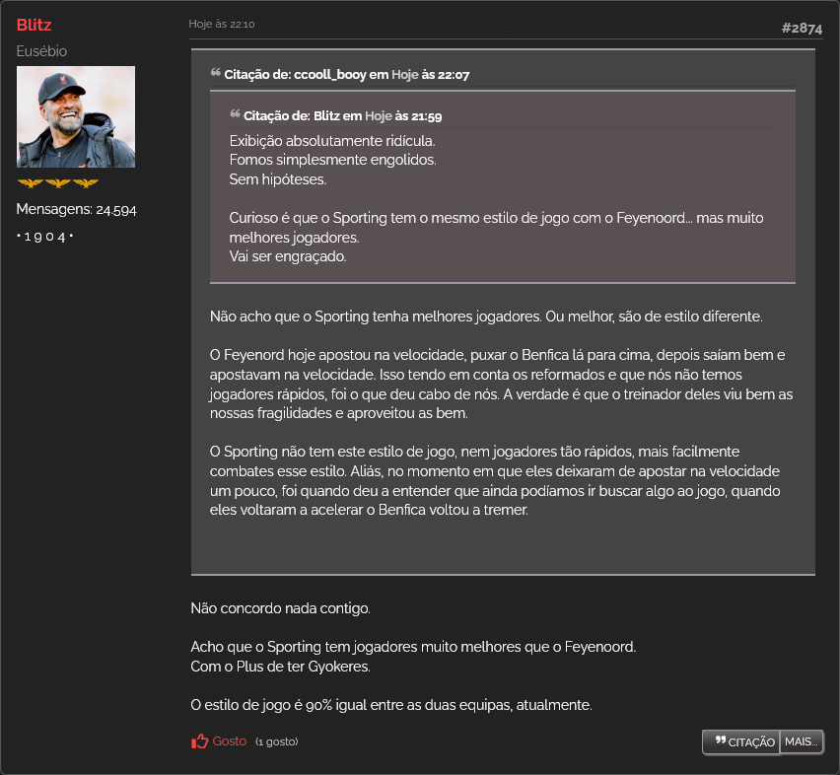Image resolution: width=840 pixels, height=775 pixels.
Task: Follow quote link ccooll_booy Hoje às 22:07
Action: [x=347, y=75]
